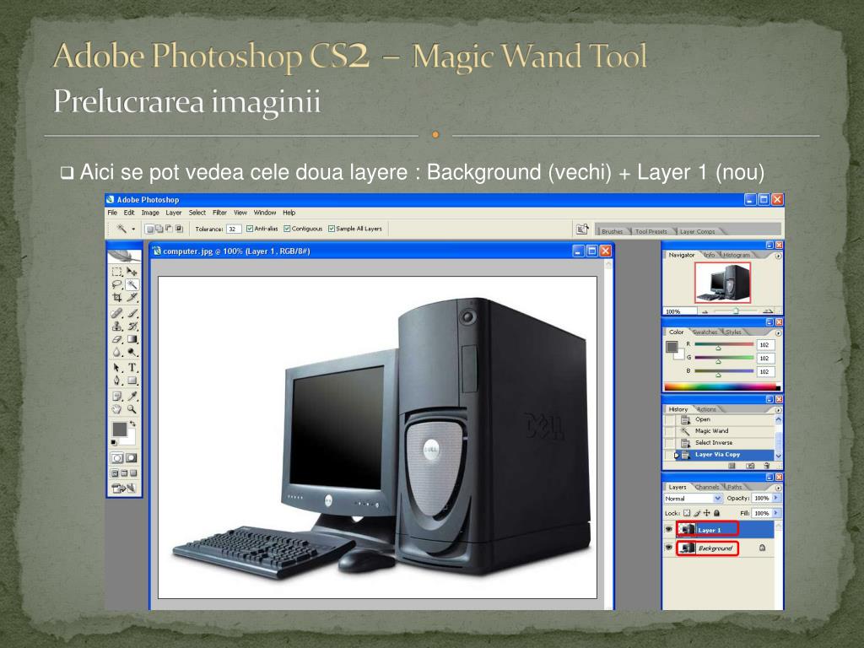Toggle the Anti-alias checkbox
Viewport: 864px width, 648px height.
(250, 229)
